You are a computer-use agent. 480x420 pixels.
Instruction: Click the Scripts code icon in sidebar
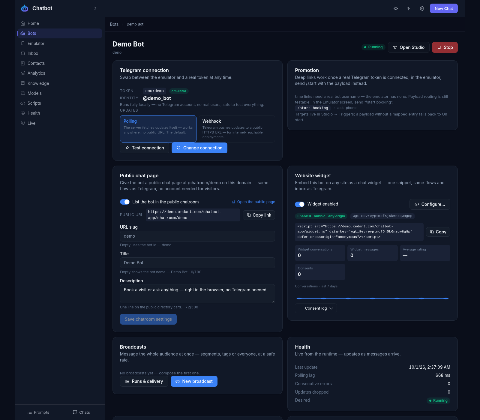pos(23,103)
